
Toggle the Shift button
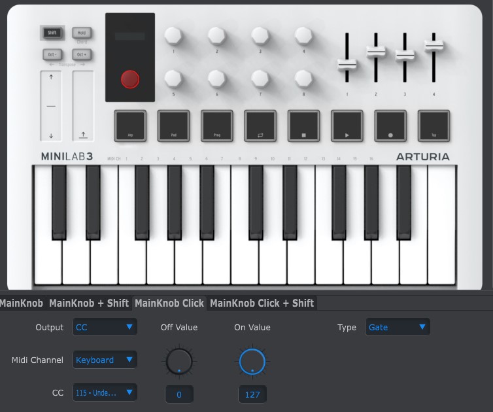pyautogui.click(x=52, y=33)
